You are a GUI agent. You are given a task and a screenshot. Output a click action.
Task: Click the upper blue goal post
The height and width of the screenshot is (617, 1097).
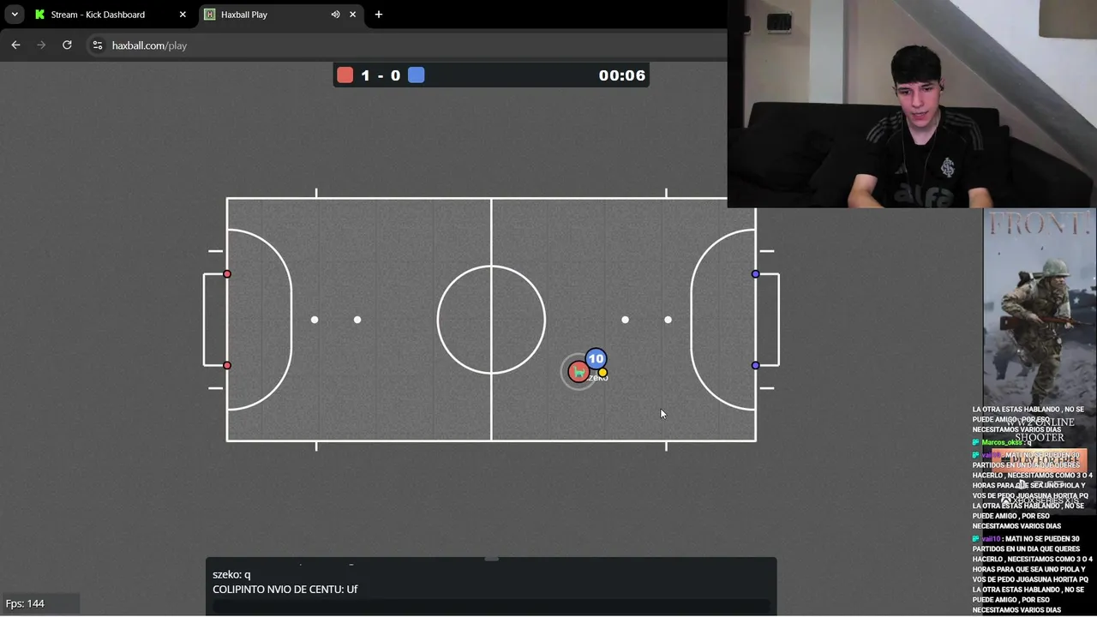pyautogui.click(x=755, y=274)
